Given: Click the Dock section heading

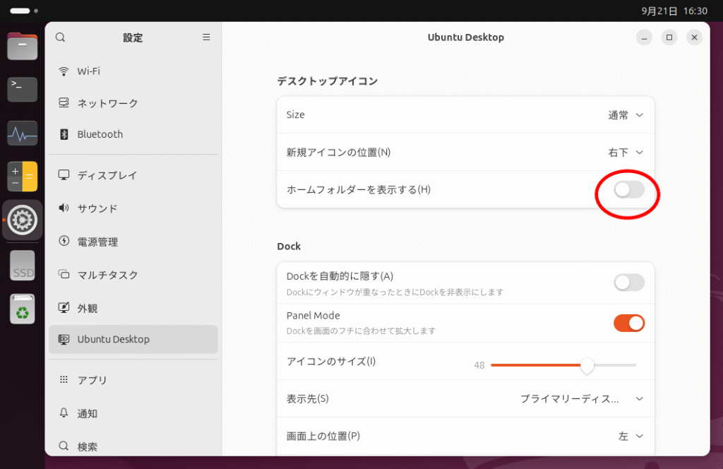Looking at the screenshot, I should 289,247.
